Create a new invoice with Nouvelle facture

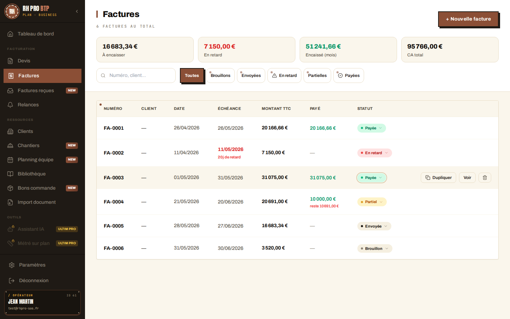[x=468, y=19]
